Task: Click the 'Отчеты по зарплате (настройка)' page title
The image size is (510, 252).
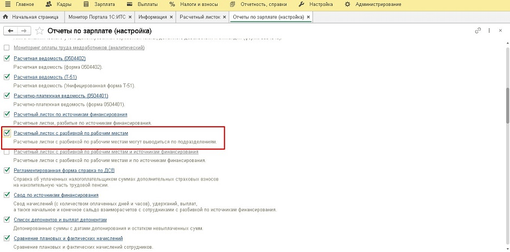Action: pos(99,31)
